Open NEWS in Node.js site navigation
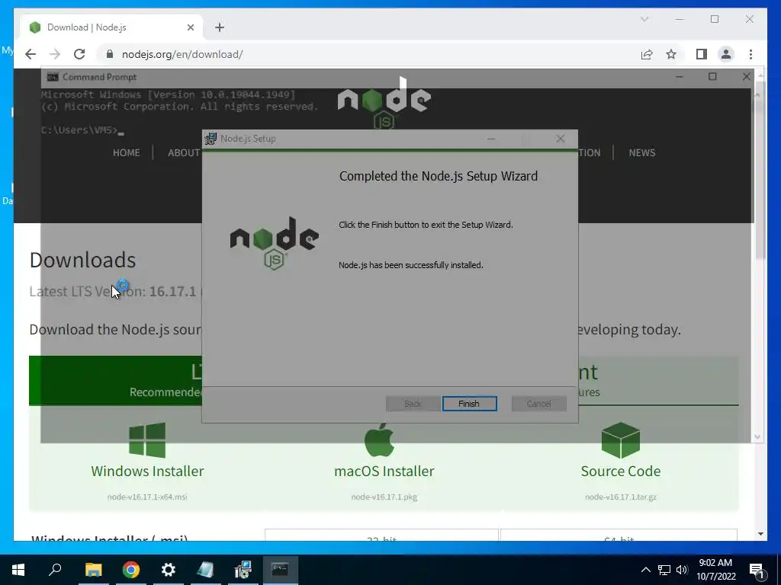The image size is (781, 585). [x=641, y=152]
